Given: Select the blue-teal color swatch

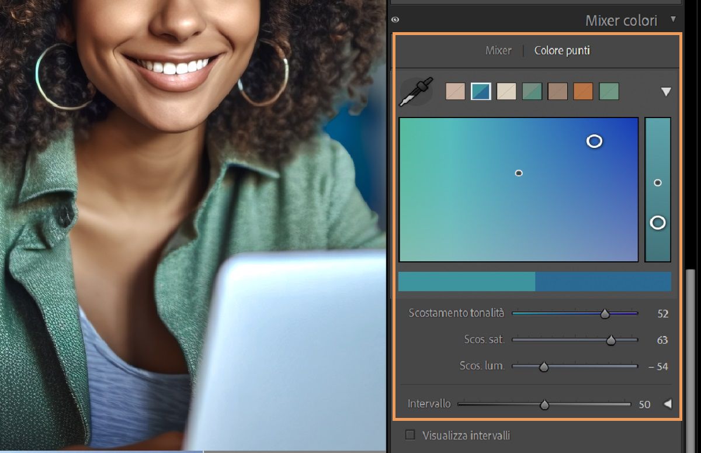Looking at the screenshot, I should click(481, 91).
